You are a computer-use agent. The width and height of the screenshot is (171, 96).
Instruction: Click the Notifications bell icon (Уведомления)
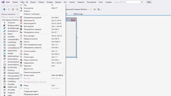(21, 63)
